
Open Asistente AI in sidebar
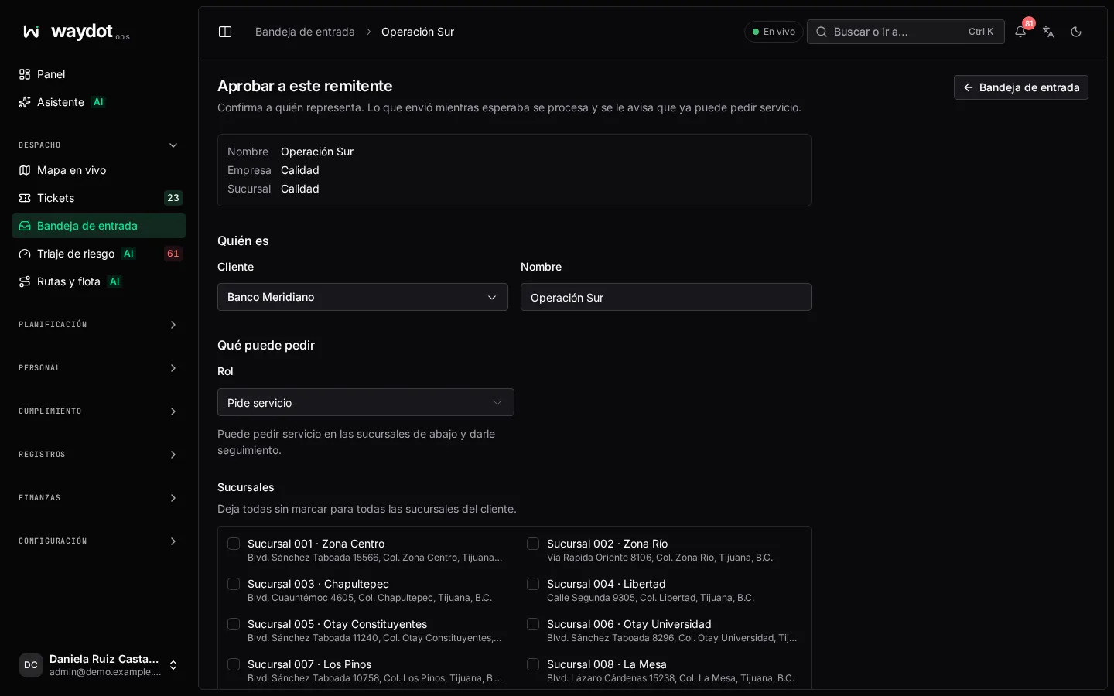click(x=99, y=102)
